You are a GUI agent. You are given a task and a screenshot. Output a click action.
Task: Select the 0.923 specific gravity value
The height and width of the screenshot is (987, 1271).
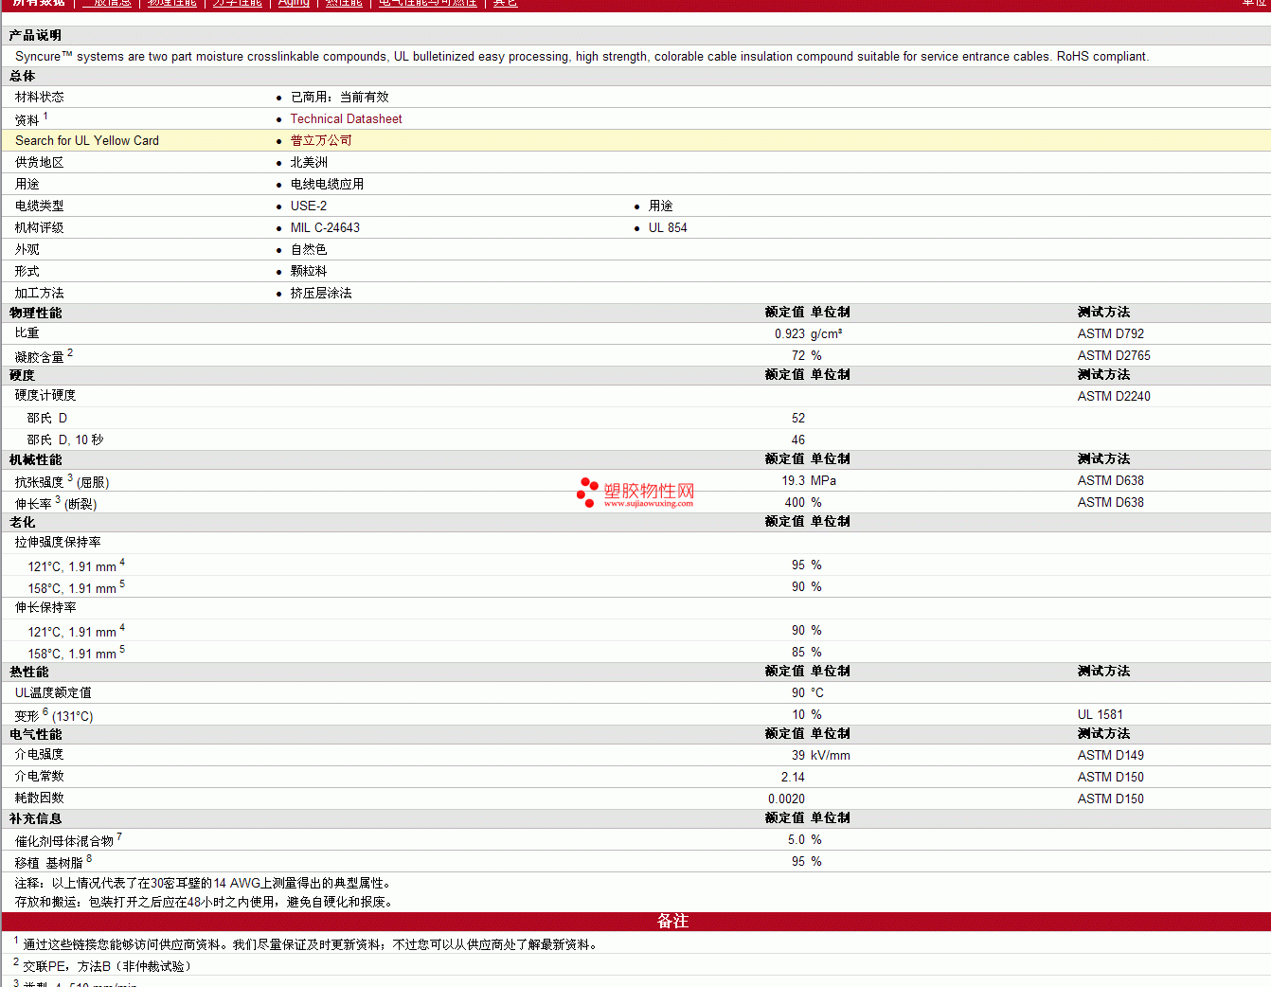click(x=790, y=334)
